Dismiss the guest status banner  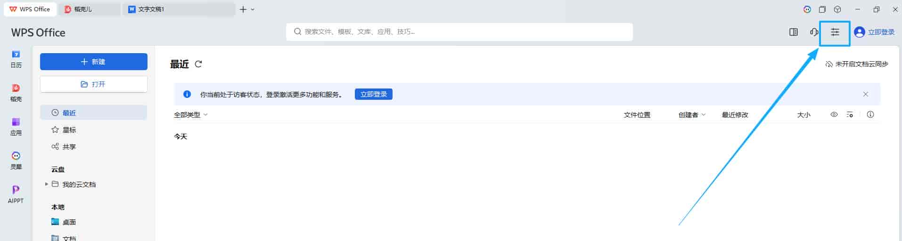[x=866, y=94]
